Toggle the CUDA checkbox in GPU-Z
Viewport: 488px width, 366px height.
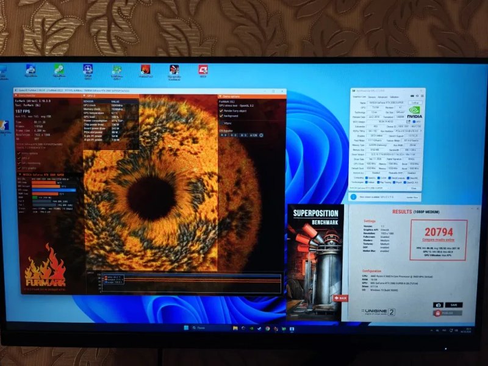coord(379,178)
